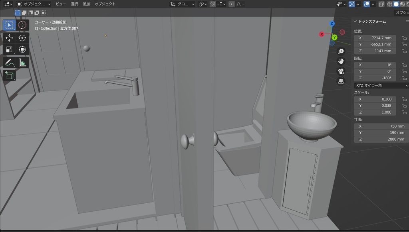Viewport: 409px width, 232px height.
Task: Select the Scale tool
Action: tap(9, 49)
